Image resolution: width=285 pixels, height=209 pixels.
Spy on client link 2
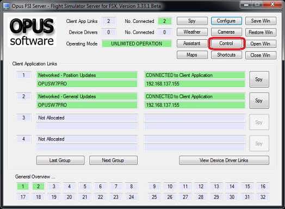click(x=259, y=101)
